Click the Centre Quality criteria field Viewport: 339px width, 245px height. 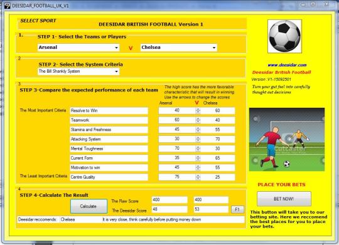click(109, 177)
